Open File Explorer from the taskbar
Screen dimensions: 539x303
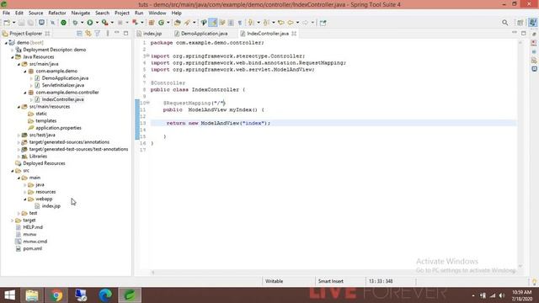[x=32, y=295]
